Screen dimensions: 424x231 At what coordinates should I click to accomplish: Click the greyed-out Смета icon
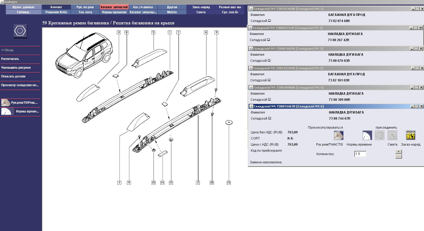click(x=392, y=135)
